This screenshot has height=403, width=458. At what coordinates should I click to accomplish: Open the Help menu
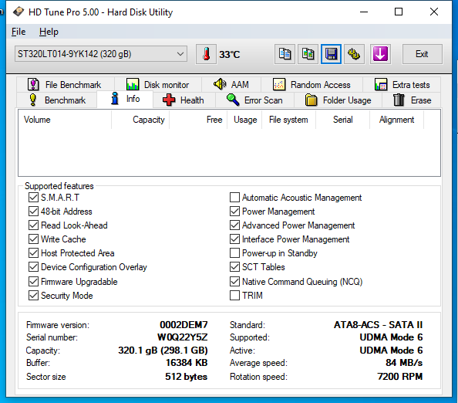coord(49,32)
